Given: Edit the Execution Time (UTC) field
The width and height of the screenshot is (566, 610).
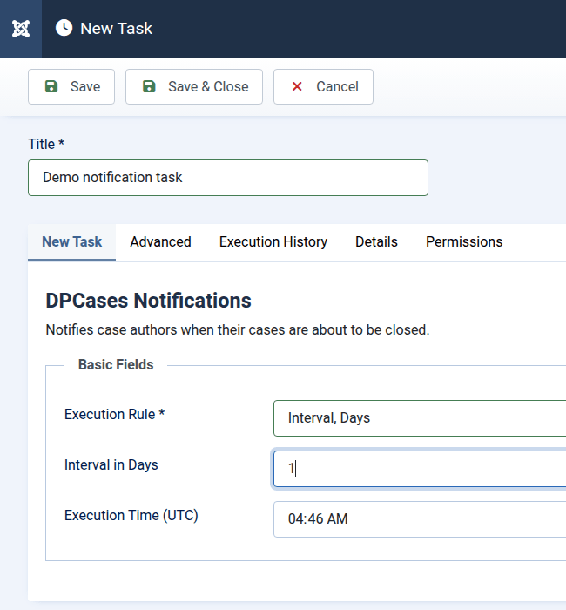Looking at the screenshot, I should point(420,519).
